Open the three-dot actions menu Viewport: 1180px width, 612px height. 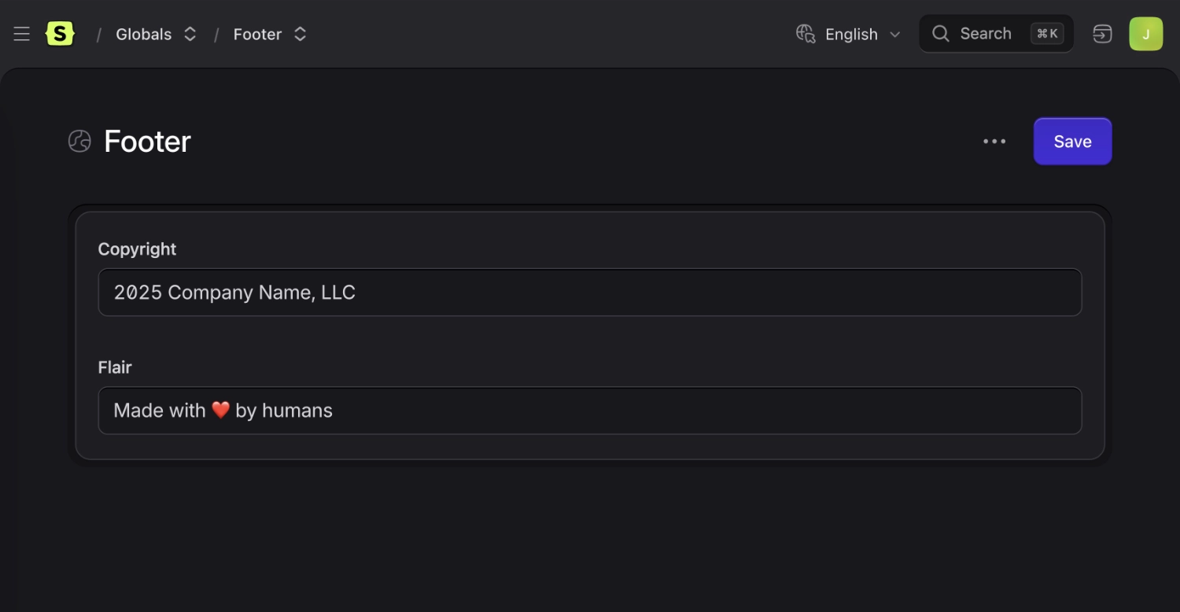point(994,141)
